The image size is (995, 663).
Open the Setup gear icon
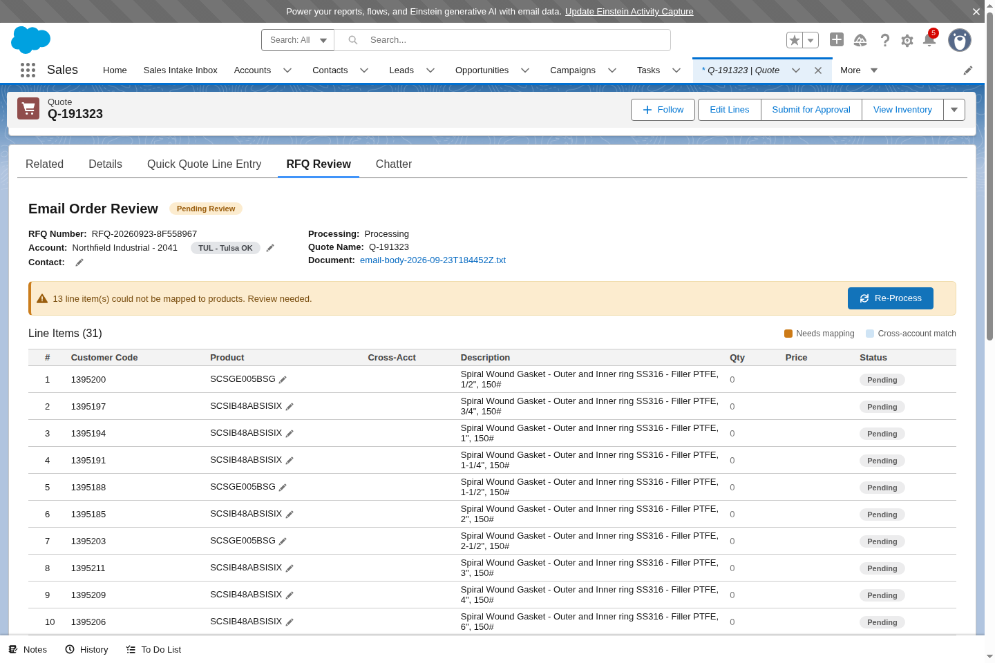coord(907,41)
